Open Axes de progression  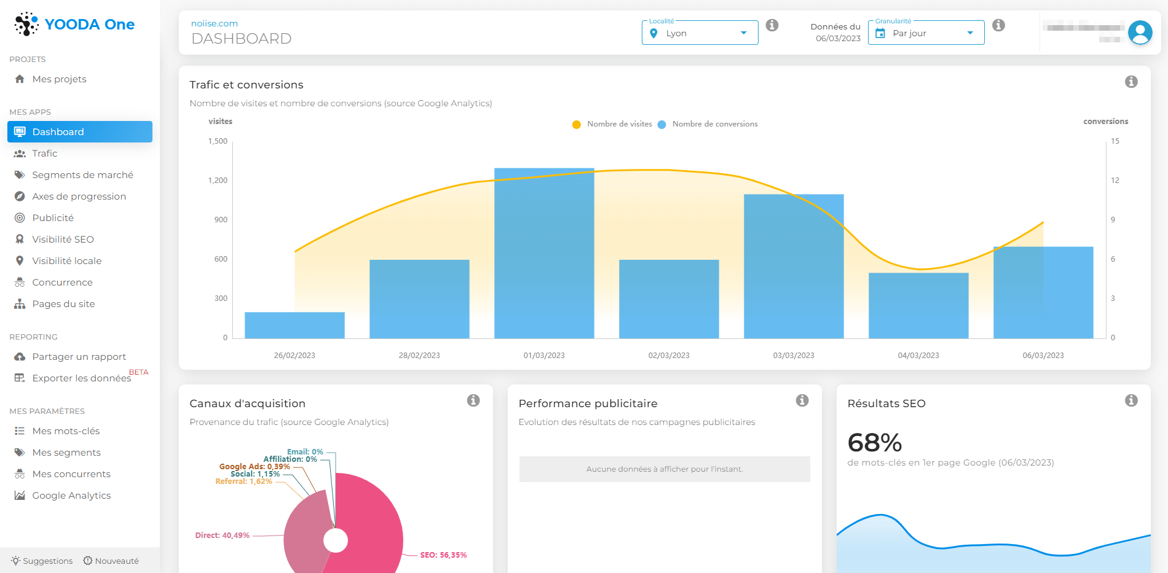point(80,197)
